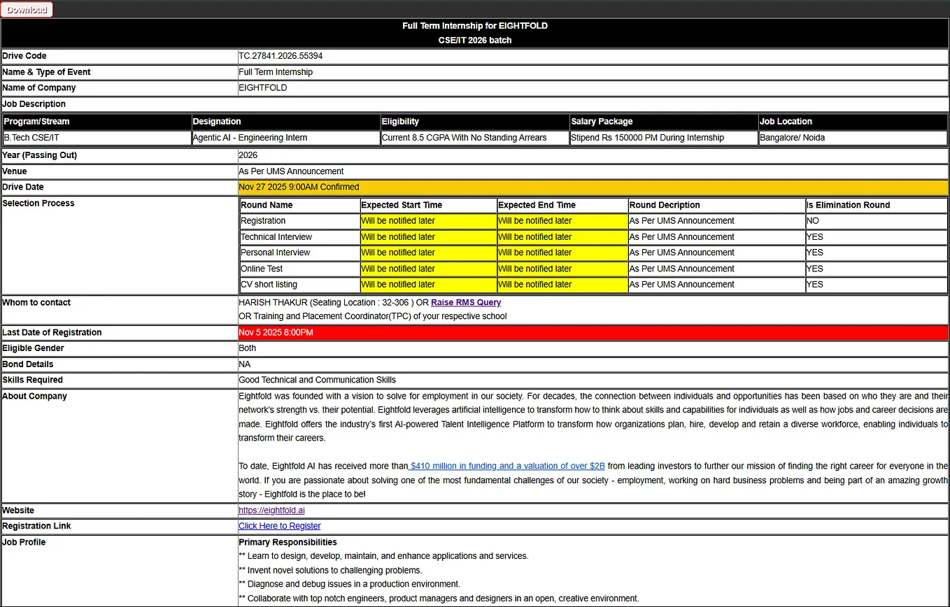Select Click Here to Register link

[280, 526]
